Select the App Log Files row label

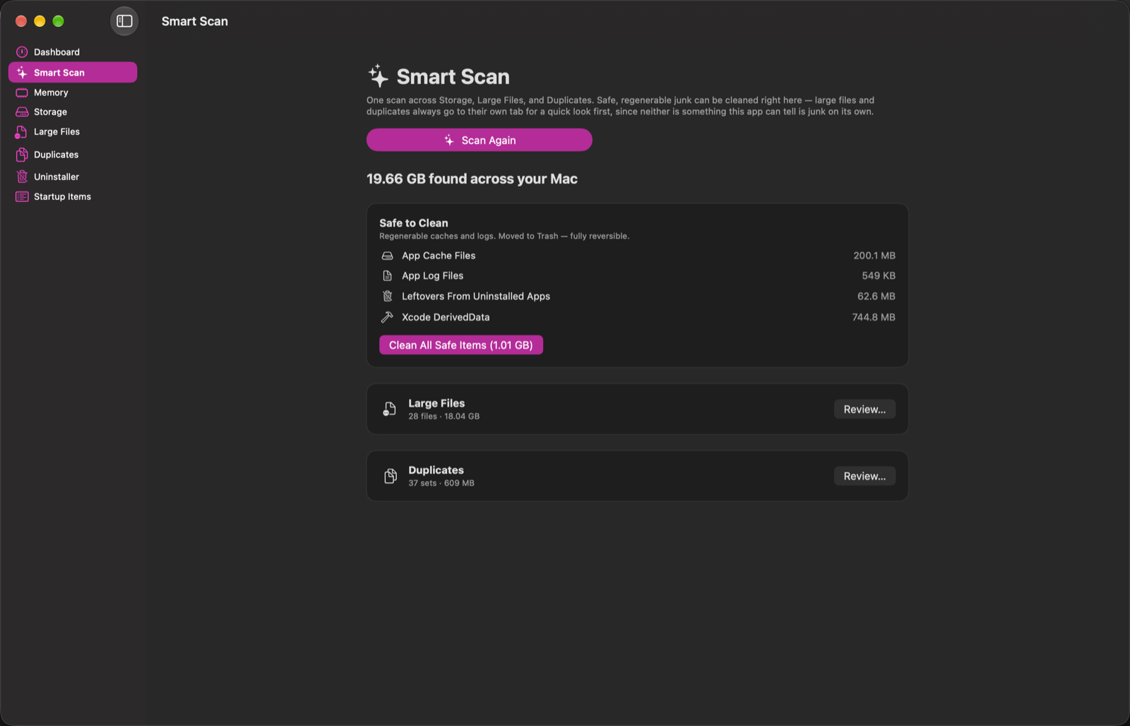coord(432,276)
